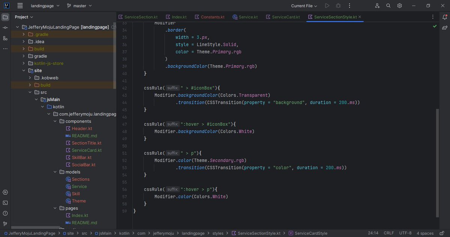Screen dimensions: 450x237
Task: Debug the current file
Action: pos(338,6)
